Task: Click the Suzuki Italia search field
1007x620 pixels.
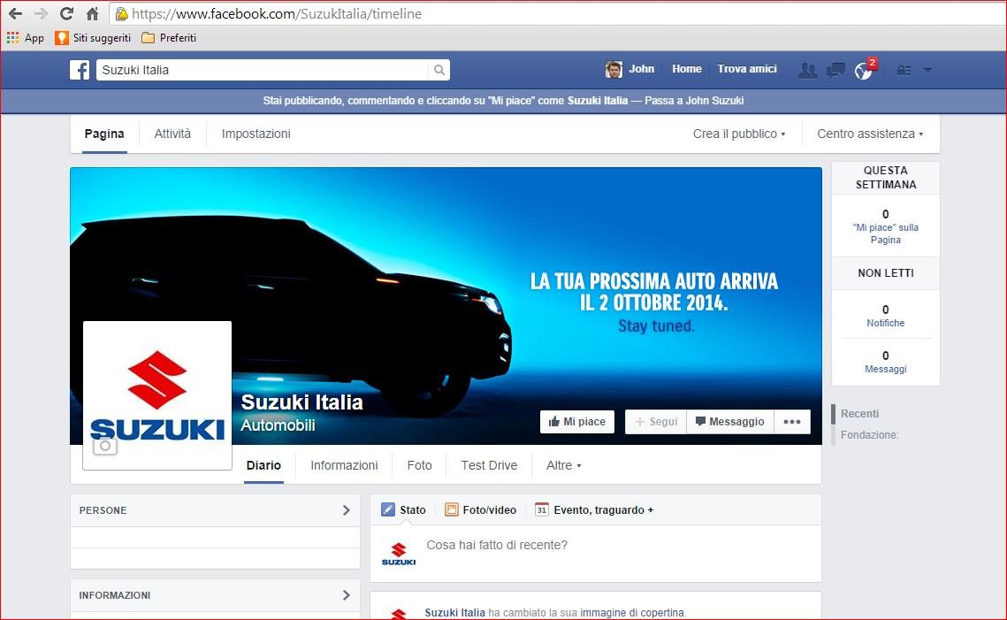Action: 262,69
